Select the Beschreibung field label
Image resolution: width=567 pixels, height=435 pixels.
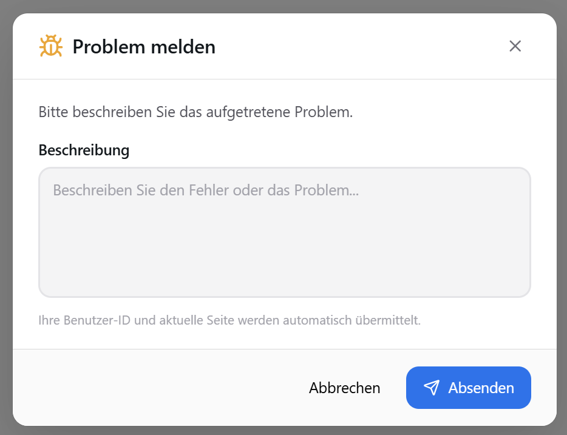tap(84, 150)
